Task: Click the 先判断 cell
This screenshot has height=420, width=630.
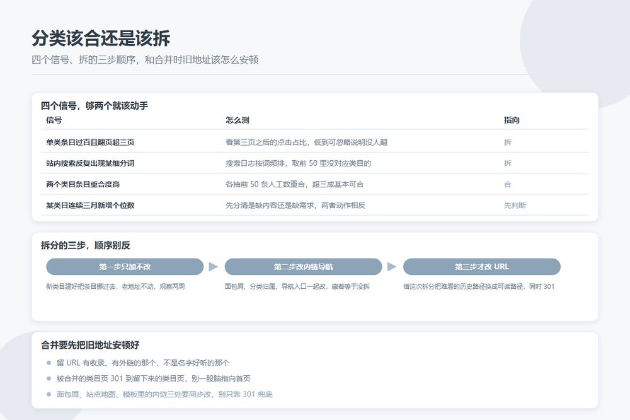Action: tap(515, 205)
